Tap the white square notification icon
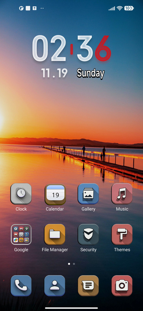Image resolution: width=143 pixels, height=311 pixels. (x=28, y=8)
